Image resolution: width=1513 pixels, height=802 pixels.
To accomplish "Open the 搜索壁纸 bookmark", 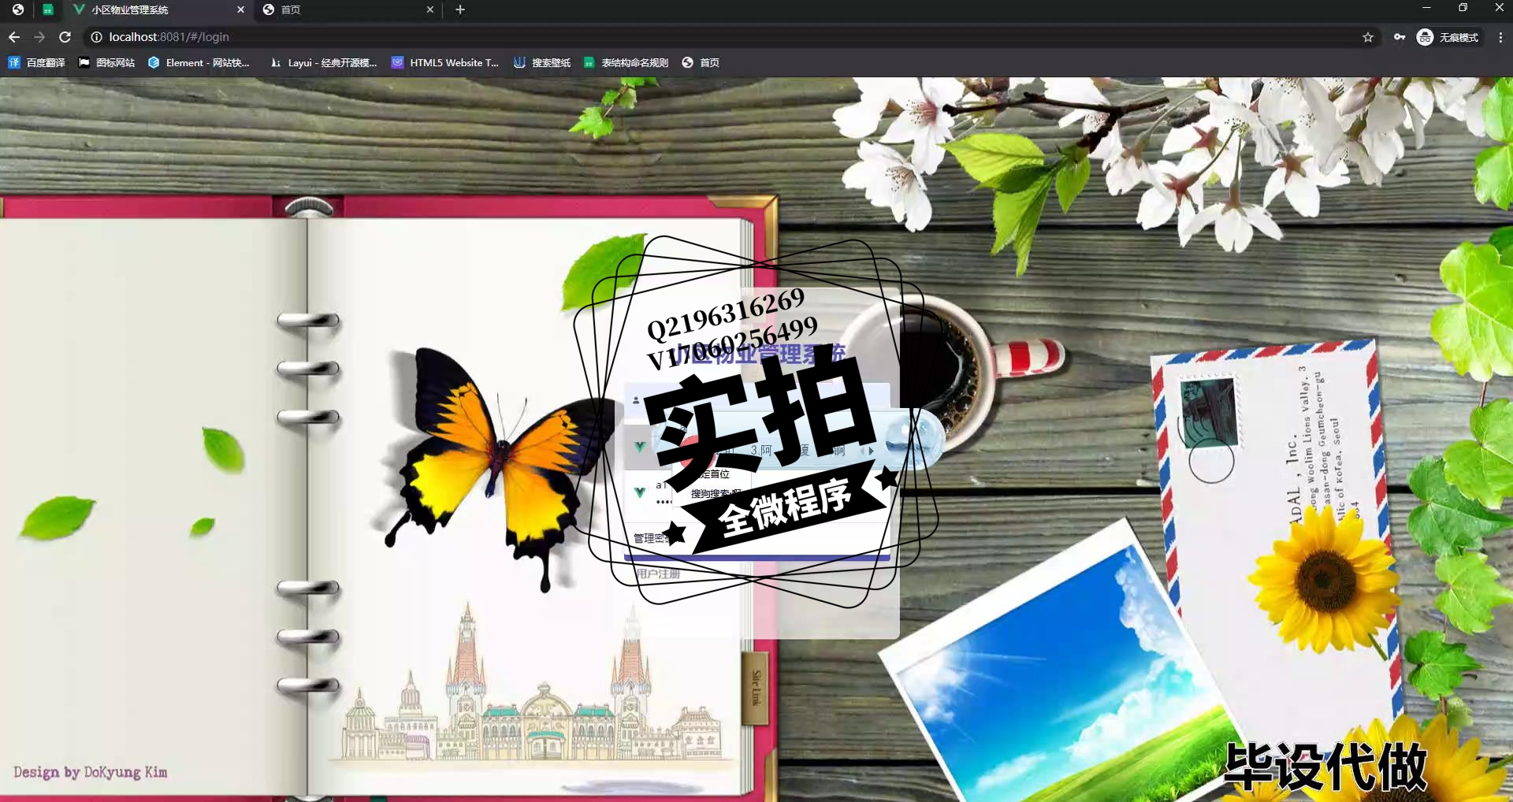I will pyautogui.click(x=542, y=62).
